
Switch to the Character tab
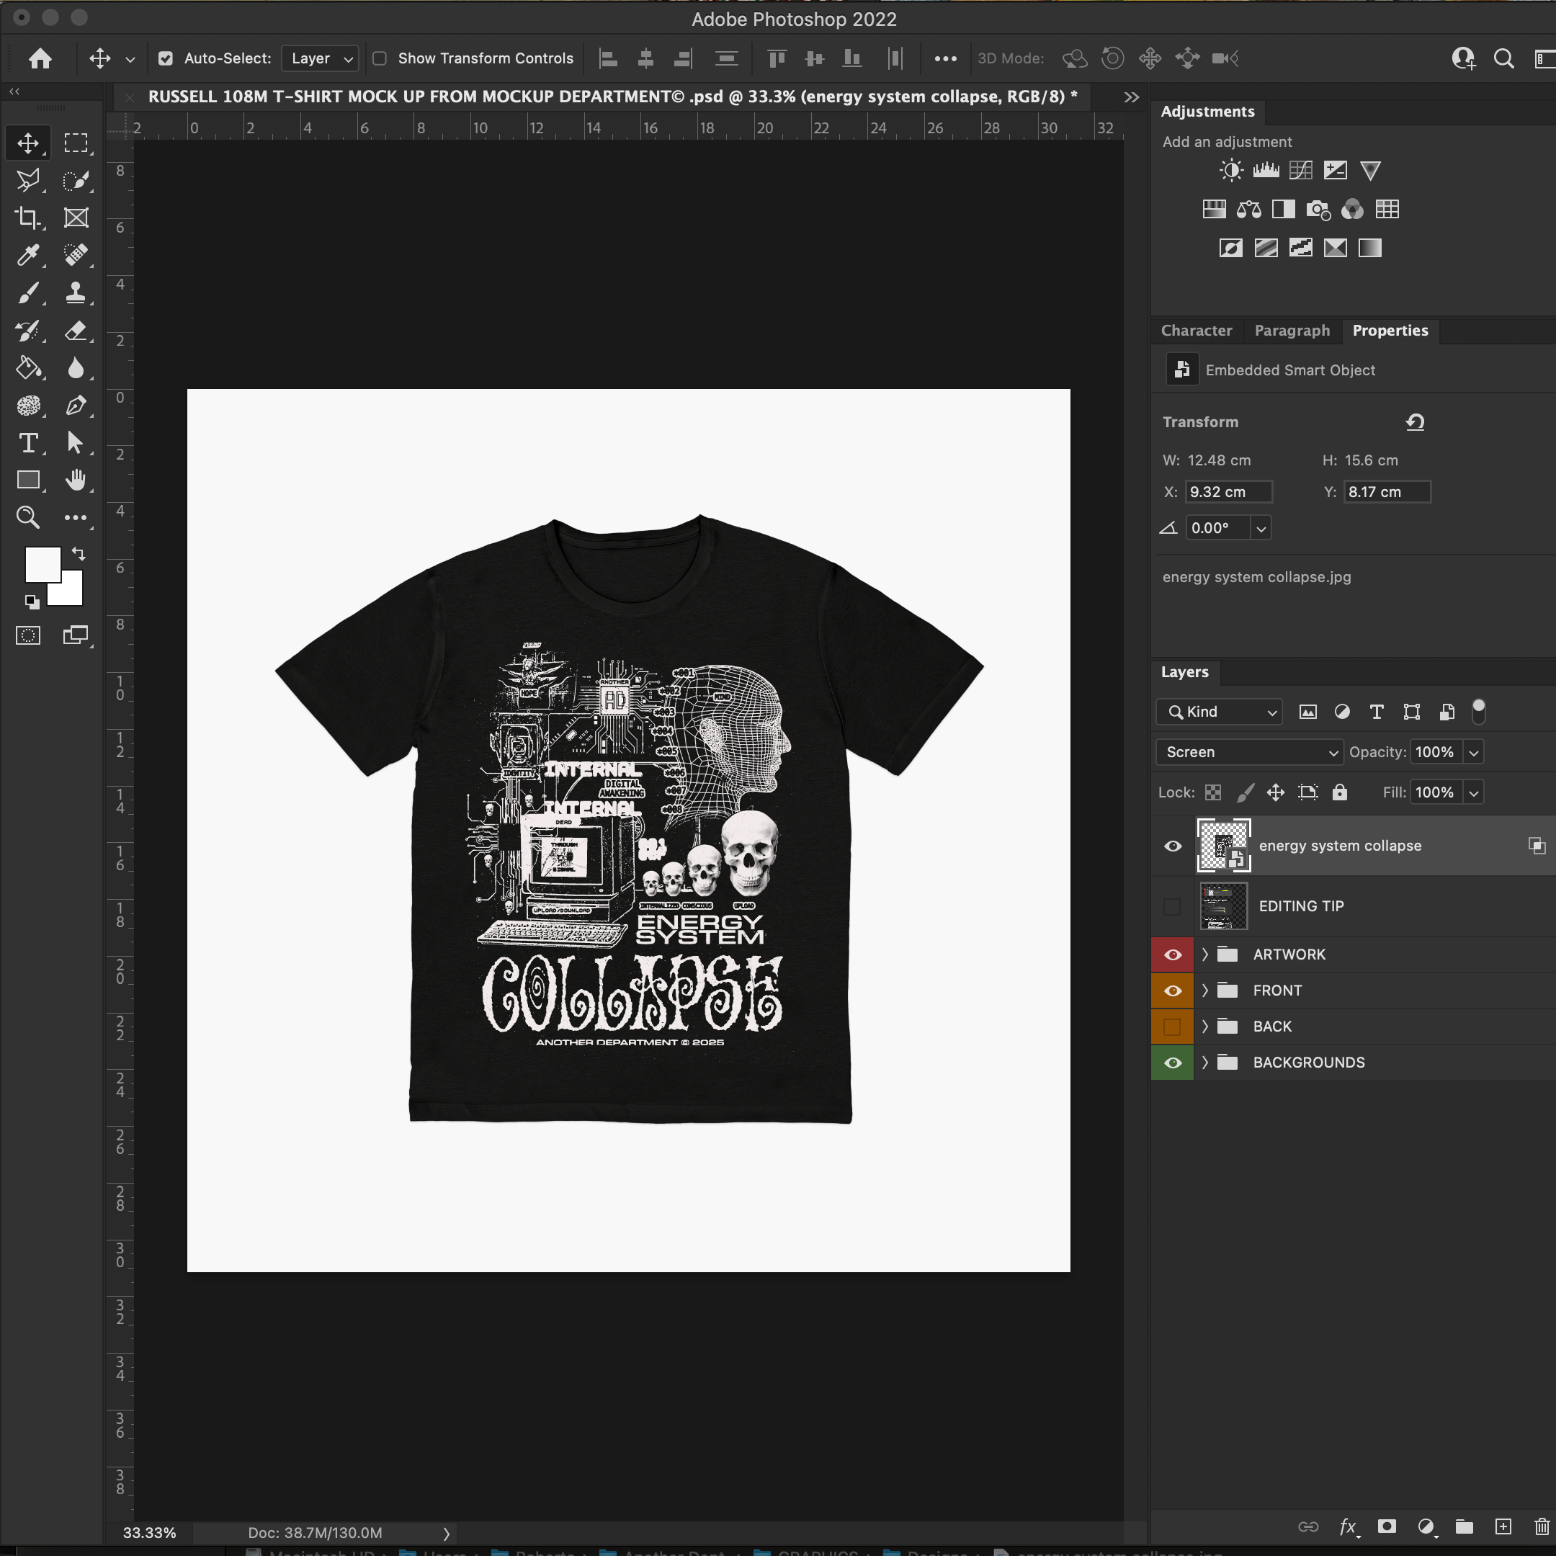(1196, 330)
